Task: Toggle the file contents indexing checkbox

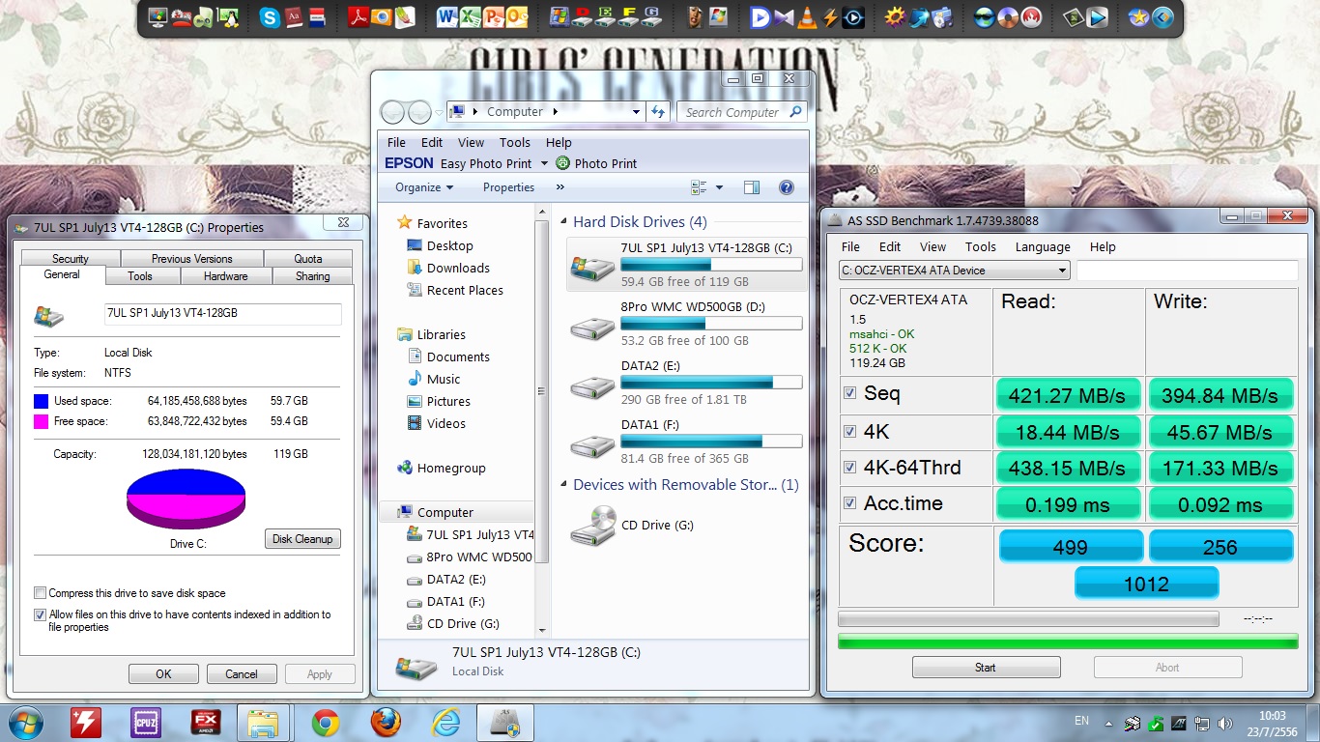Action: [x=40, y=614]
